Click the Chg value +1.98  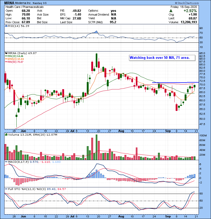193,15
